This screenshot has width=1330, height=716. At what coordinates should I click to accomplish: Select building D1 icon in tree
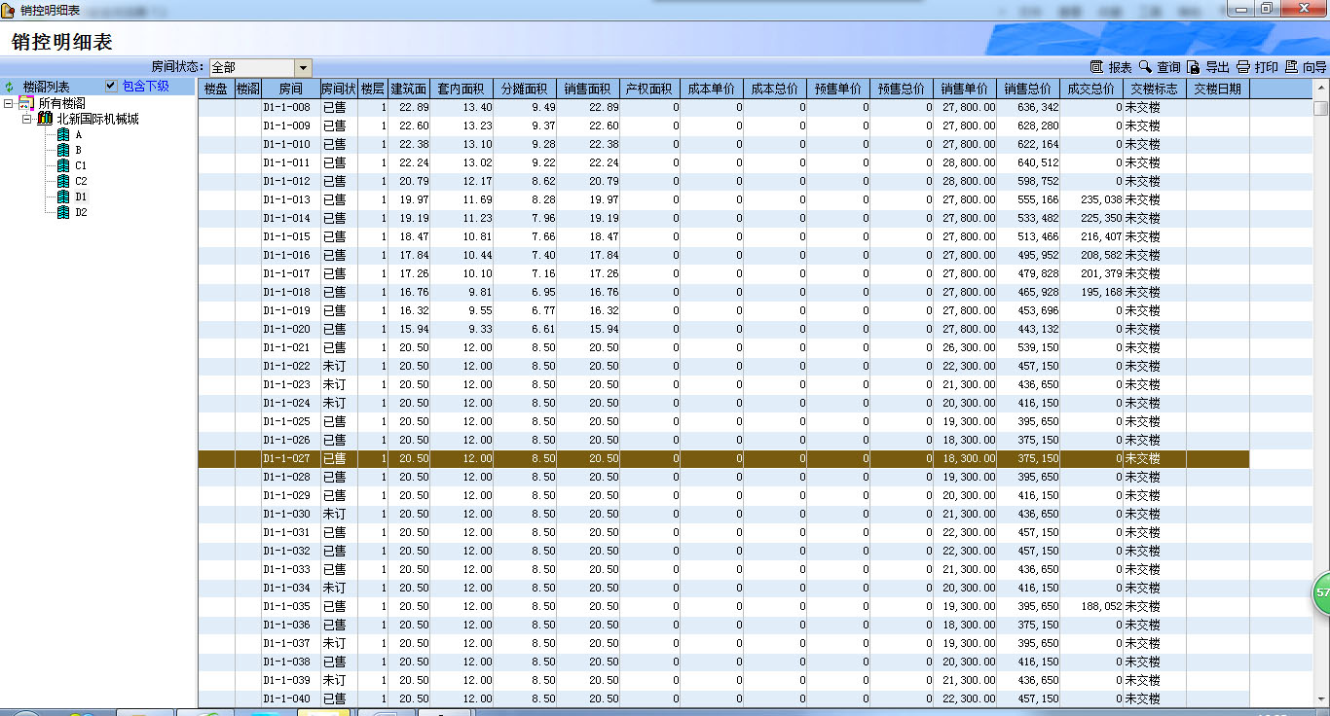point(63,197)
